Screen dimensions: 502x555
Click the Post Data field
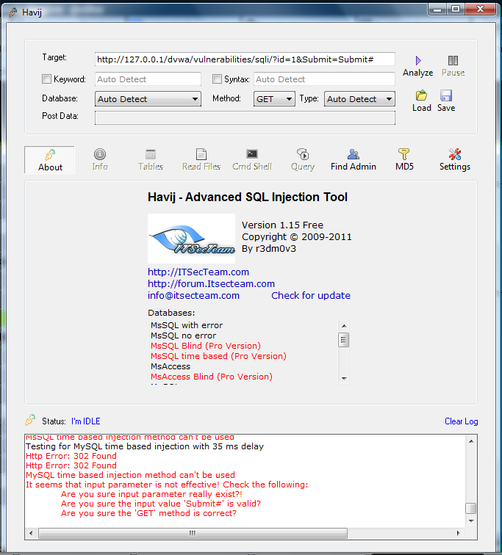point(245,118)
